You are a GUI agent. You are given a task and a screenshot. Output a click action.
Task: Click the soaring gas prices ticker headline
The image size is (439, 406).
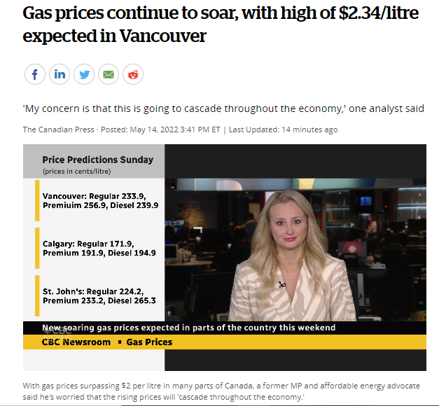point(189,328)
